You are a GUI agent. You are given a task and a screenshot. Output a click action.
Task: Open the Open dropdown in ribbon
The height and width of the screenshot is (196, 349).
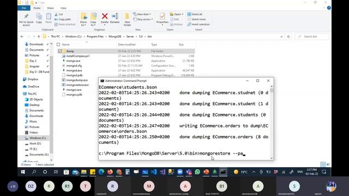177,14
